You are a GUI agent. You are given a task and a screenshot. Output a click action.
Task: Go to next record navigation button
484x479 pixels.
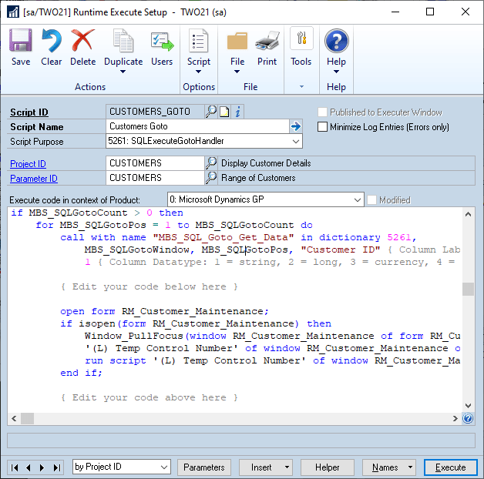pos(42,467)
